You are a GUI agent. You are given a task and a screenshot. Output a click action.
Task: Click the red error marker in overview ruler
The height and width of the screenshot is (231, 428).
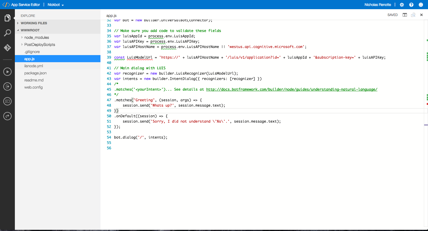coord(427,104)
